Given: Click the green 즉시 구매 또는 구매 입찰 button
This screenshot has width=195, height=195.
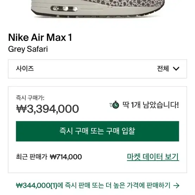Looking at the screenshot, I should coord(97,131).
